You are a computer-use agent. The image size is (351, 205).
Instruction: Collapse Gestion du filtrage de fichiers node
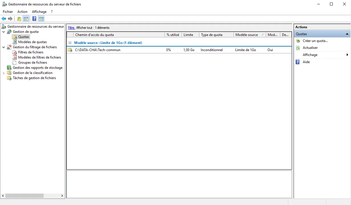click(x=4, y=47)
